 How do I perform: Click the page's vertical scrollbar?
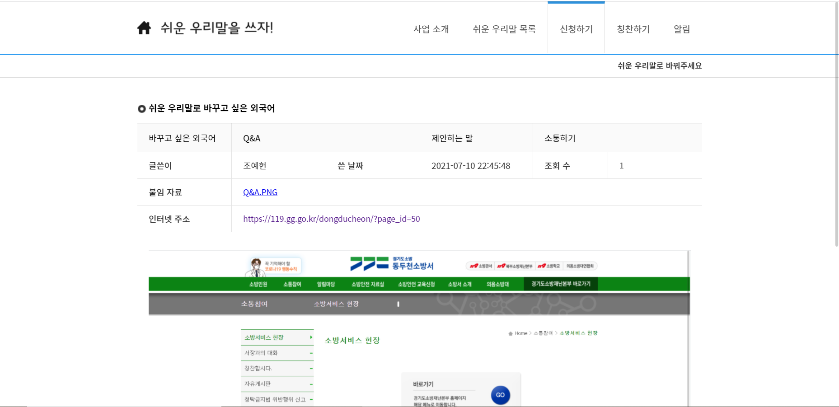836,126
